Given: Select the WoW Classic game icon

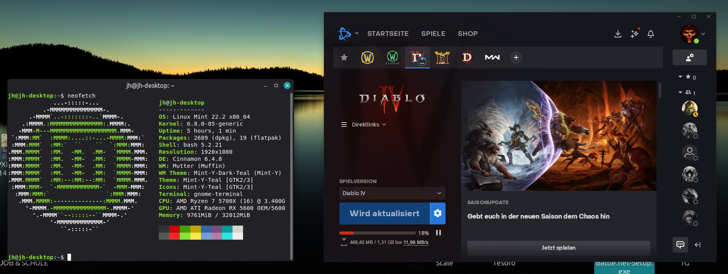Looking at the screenshot, I should click(392, 57).
